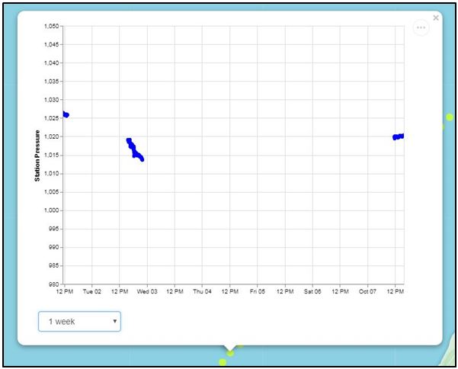The height and width of the screenshot is (369, 458).
Task: Click the falling data series before Wed 03
Action: 135,149
